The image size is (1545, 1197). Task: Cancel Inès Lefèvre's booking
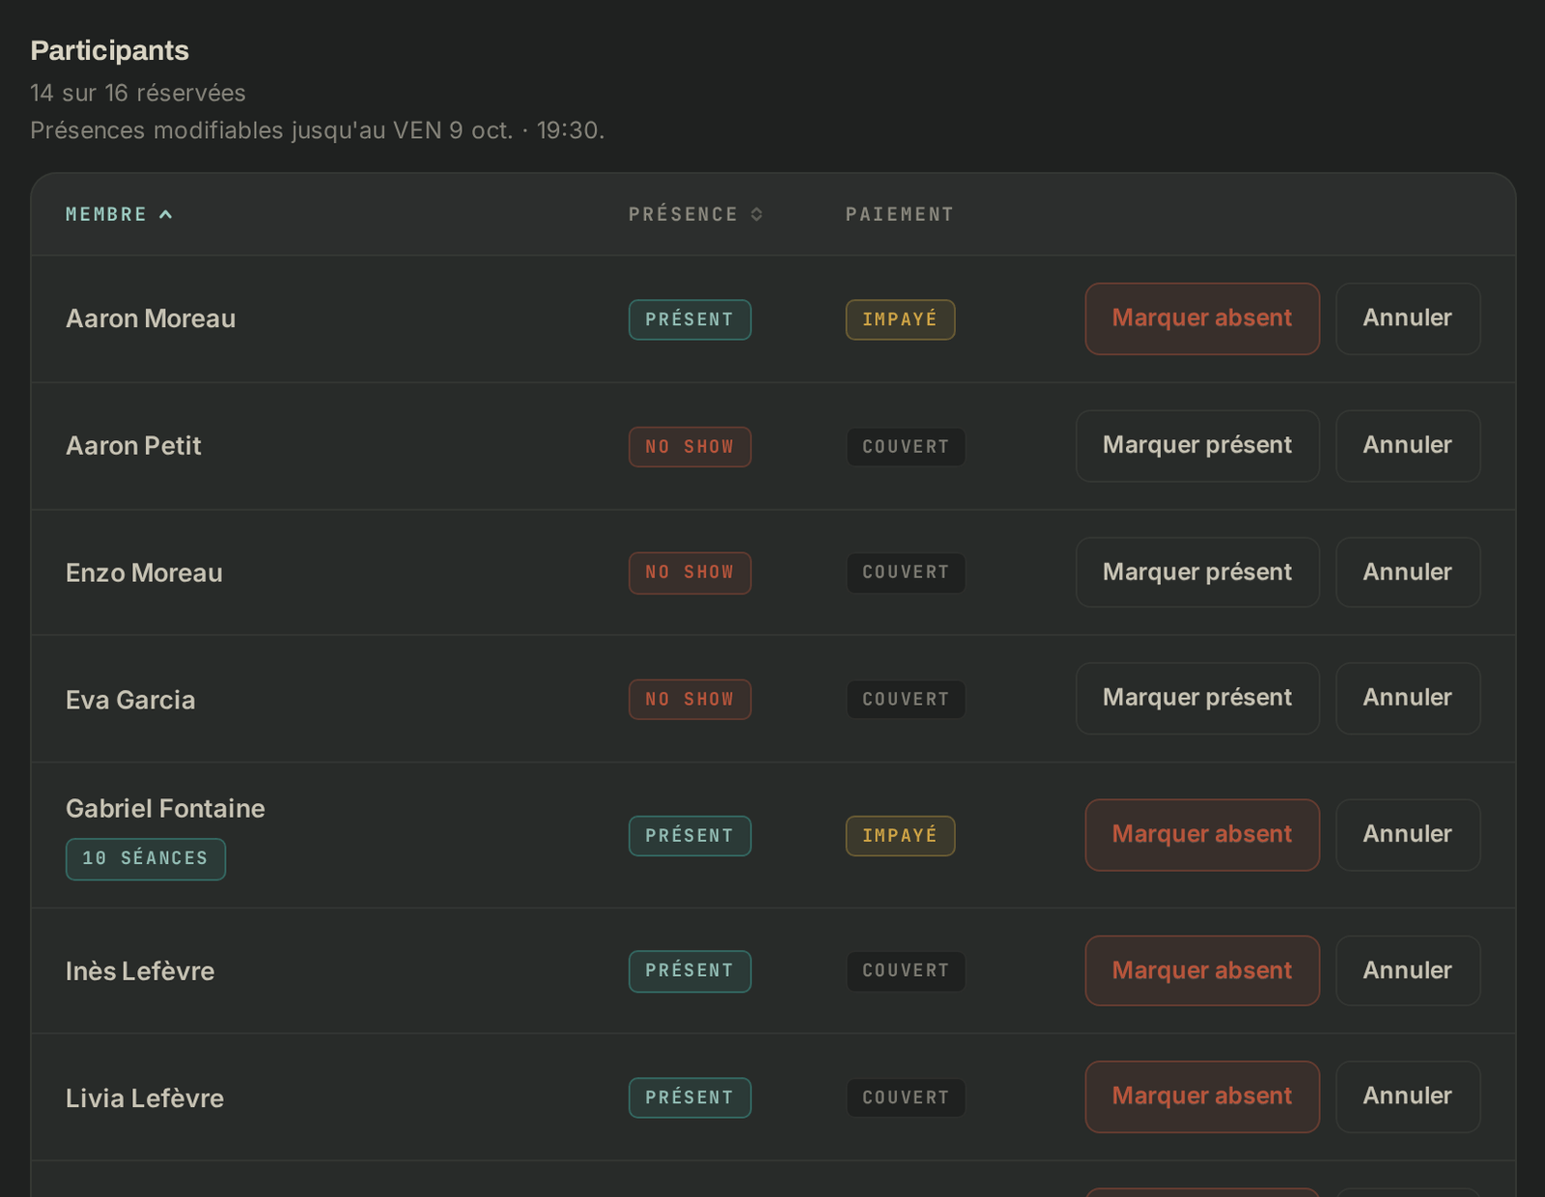point(1408,971)
